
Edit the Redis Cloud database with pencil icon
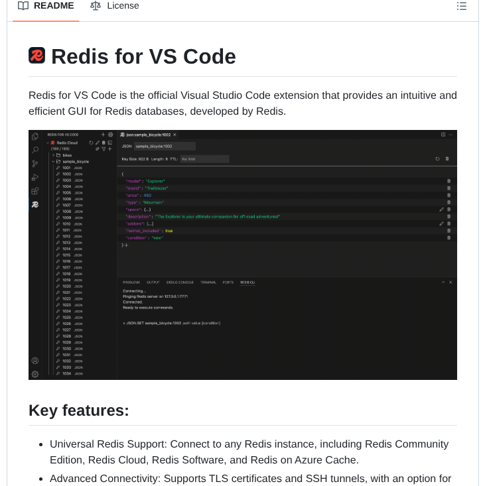98,143
